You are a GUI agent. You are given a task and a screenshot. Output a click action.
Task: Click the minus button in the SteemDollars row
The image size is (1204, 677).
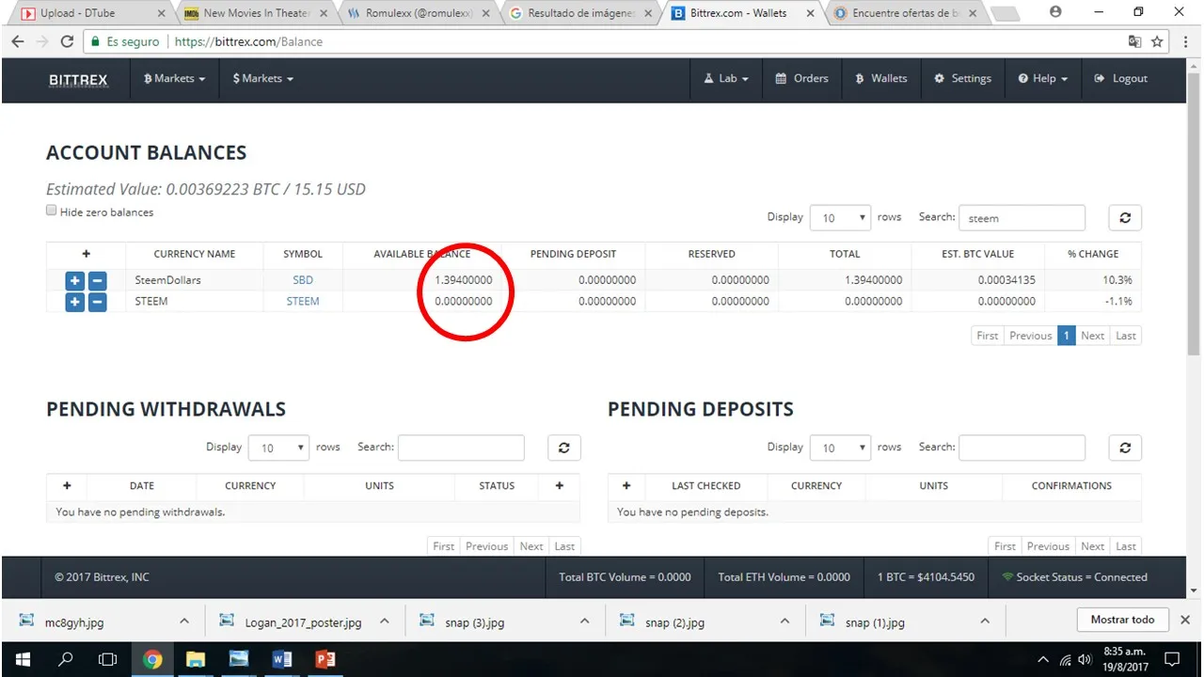[97, 280]
